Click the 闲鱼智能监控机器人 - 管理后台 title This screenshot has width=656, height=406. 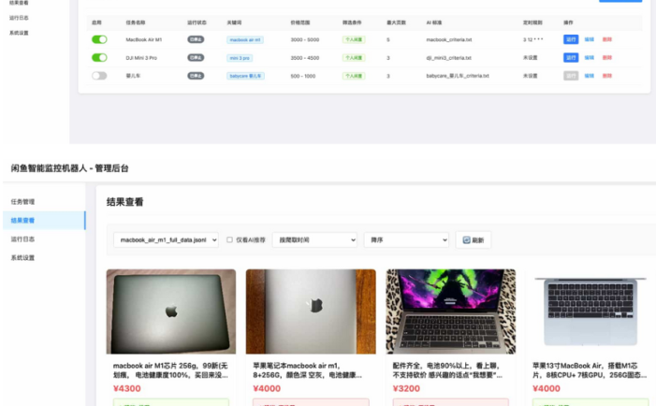click(69, 168)
